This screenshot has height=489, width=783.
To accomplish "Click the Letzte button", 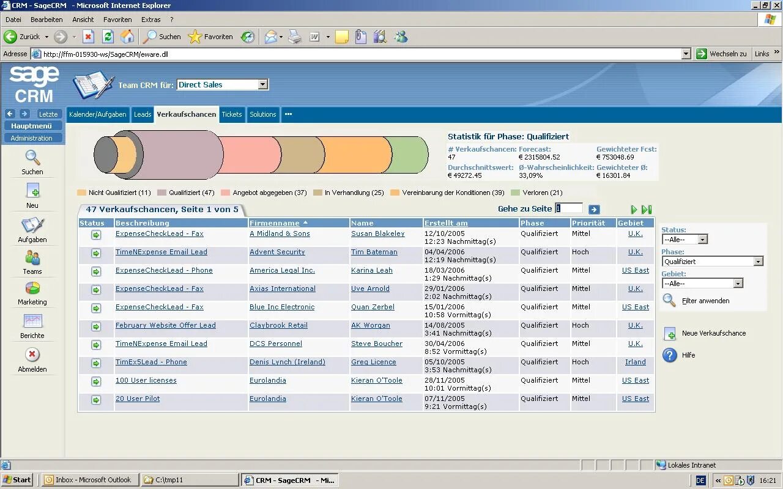I will pyautogui.click(x=48, y=114).
